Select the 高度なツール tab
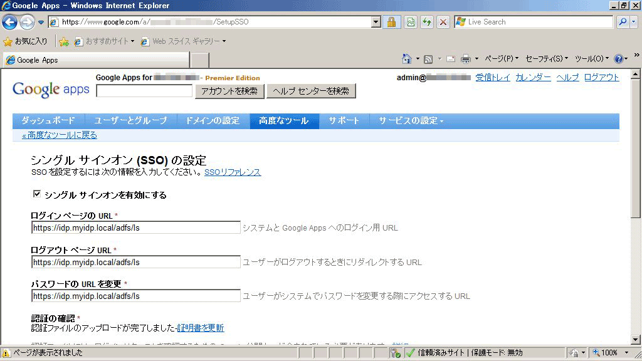The width and height of the screenshot is (642, 361). pos(284,121)
